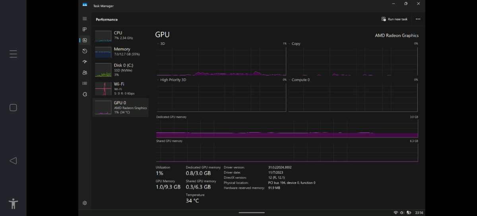This screenshot has width=477, height=216.
Task: Click the 0.3/6.3 GB shared memory value
Action: point(198,187)
